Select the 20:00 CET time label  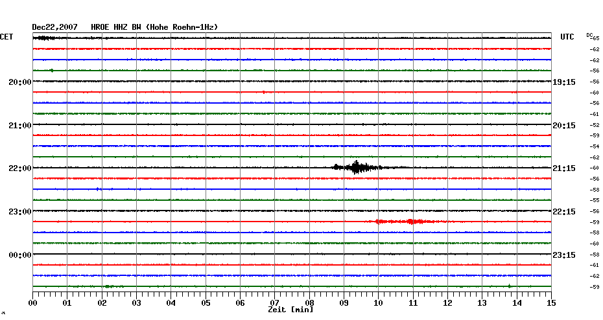pyautogui.click(x=20, y=82)
